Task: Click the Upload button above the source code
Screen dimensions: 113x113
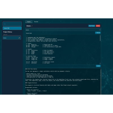Action: [x=98, y=33]
